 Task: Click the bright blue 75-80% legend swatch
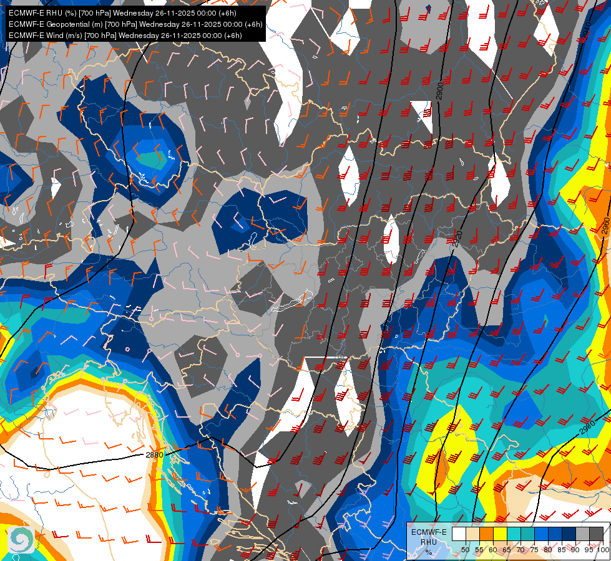click(x=541, y=534)
